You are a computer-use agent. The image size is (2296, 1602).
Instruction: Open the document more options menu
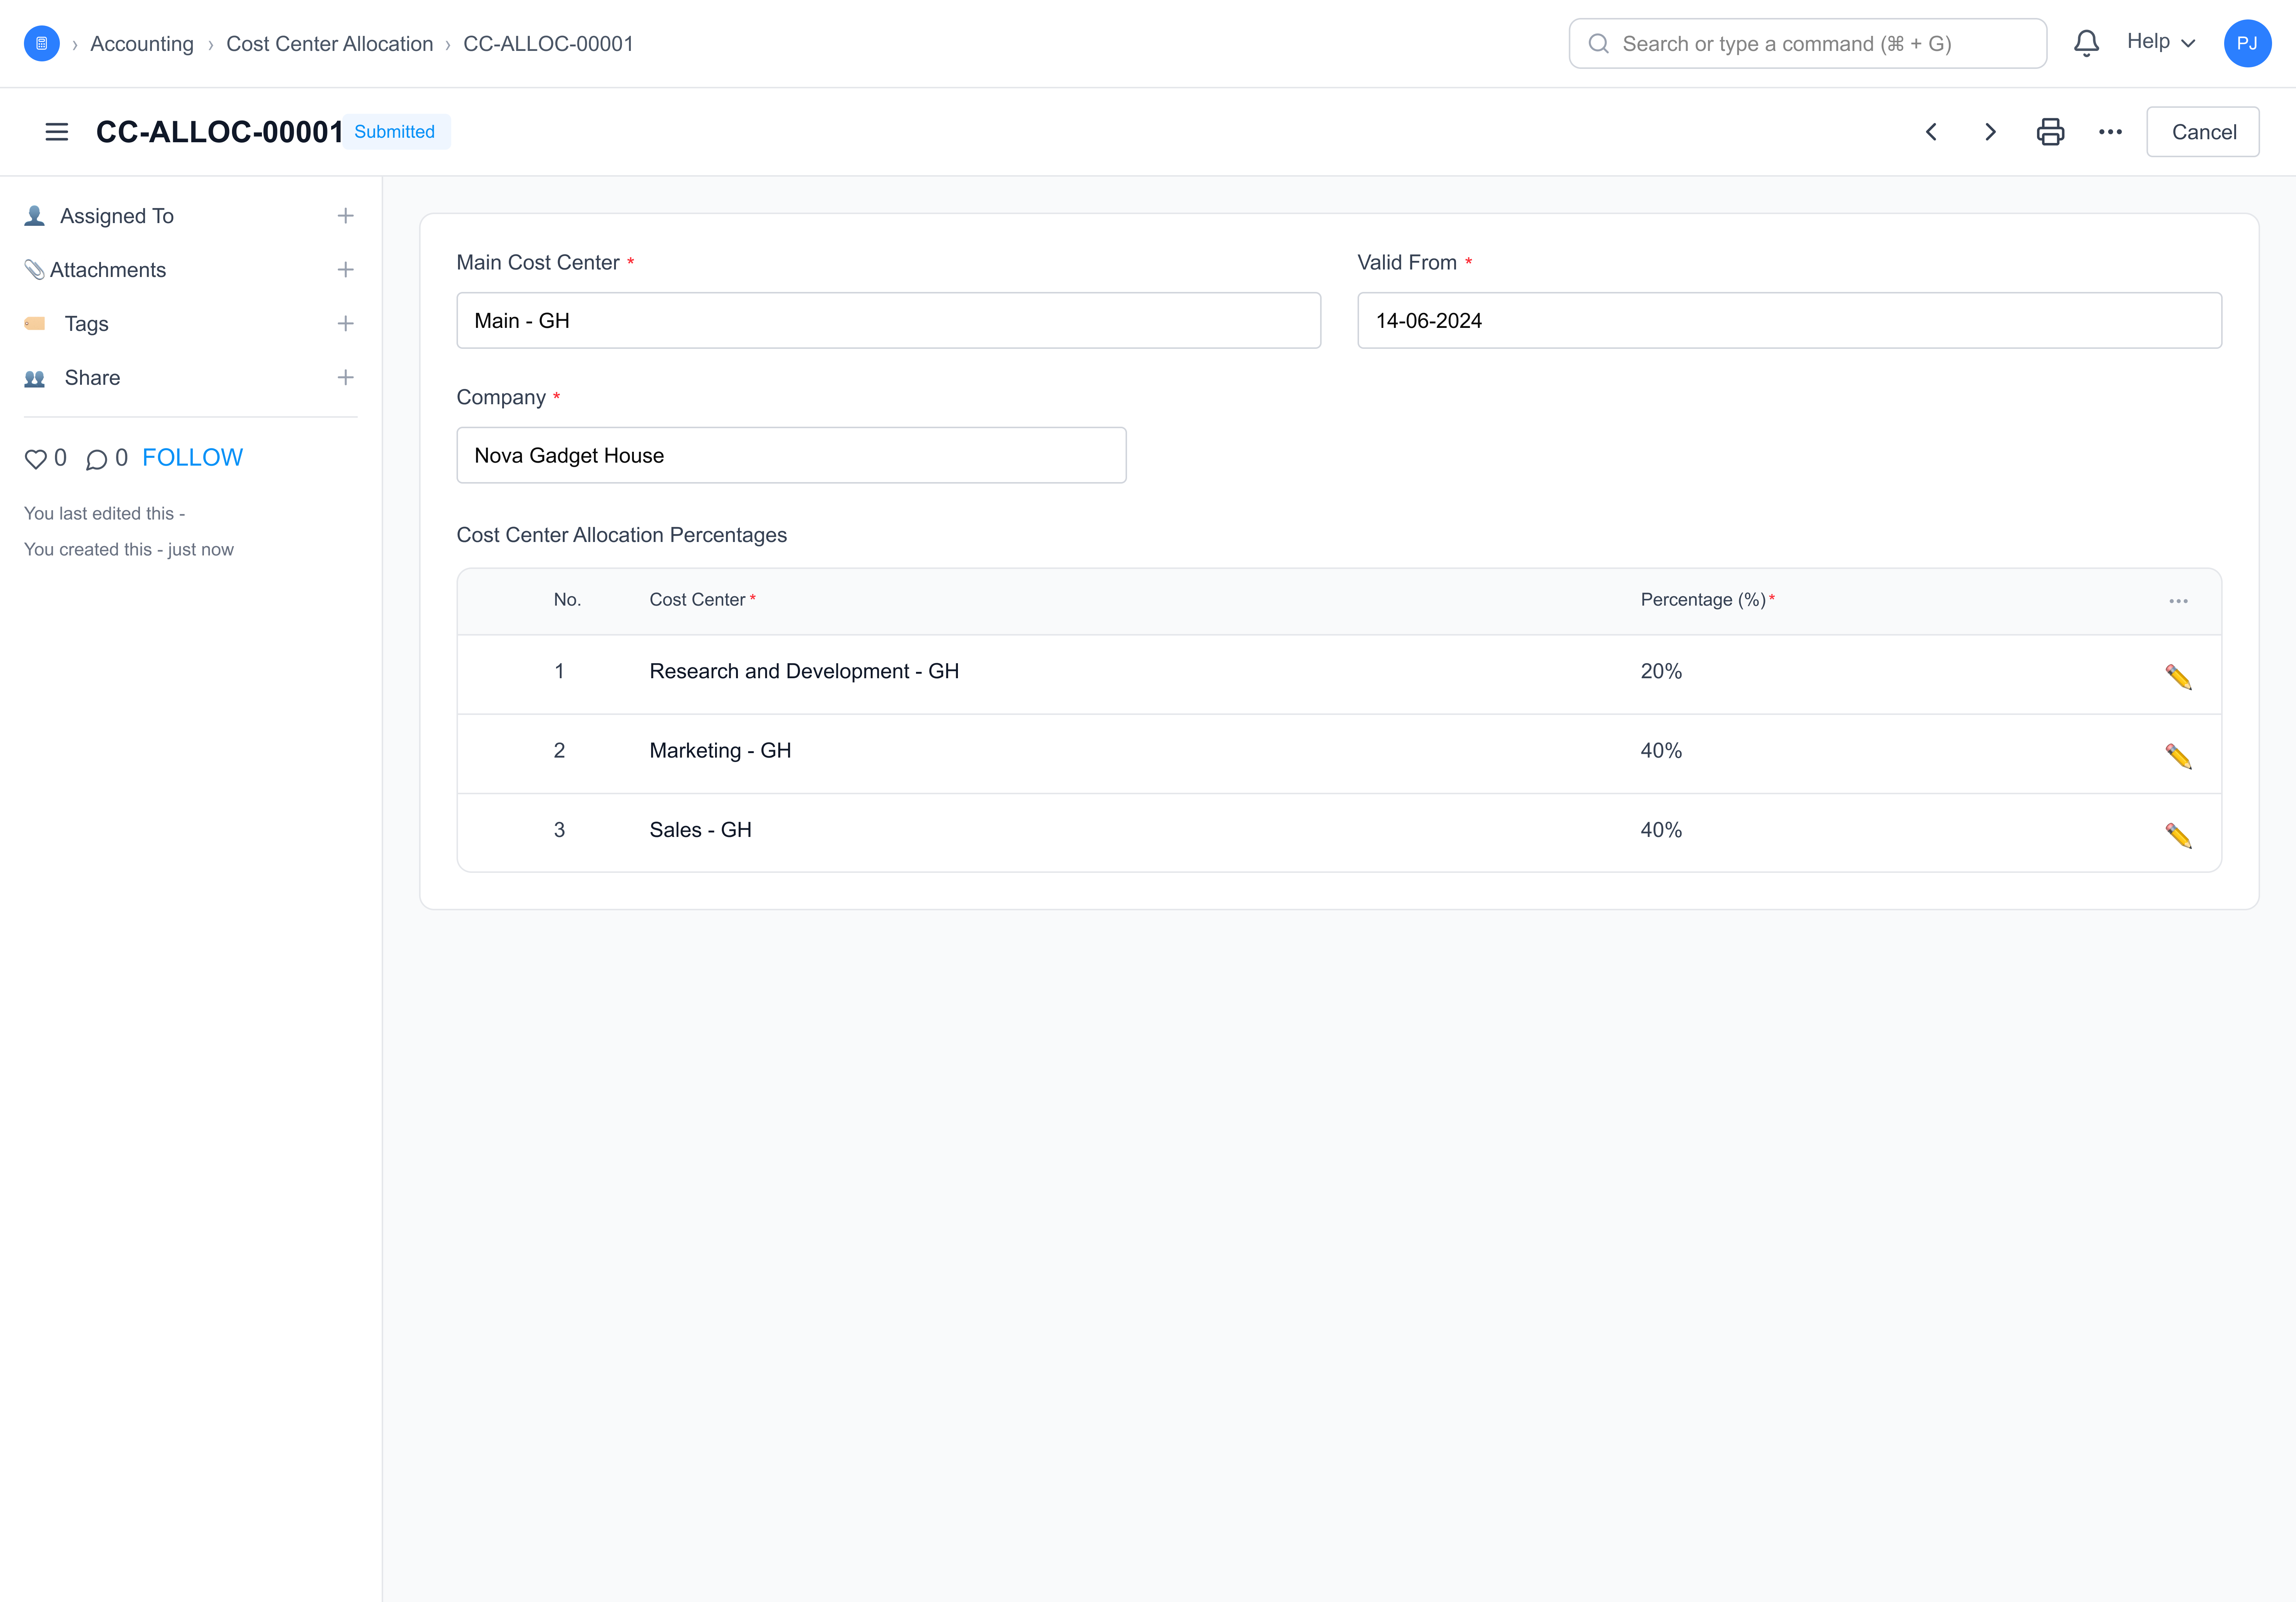(2110, 132)
